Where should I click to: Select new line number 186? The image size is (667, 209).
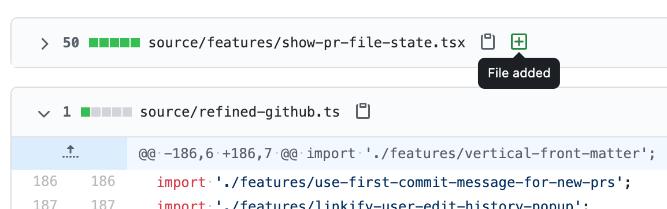(103, 182)
